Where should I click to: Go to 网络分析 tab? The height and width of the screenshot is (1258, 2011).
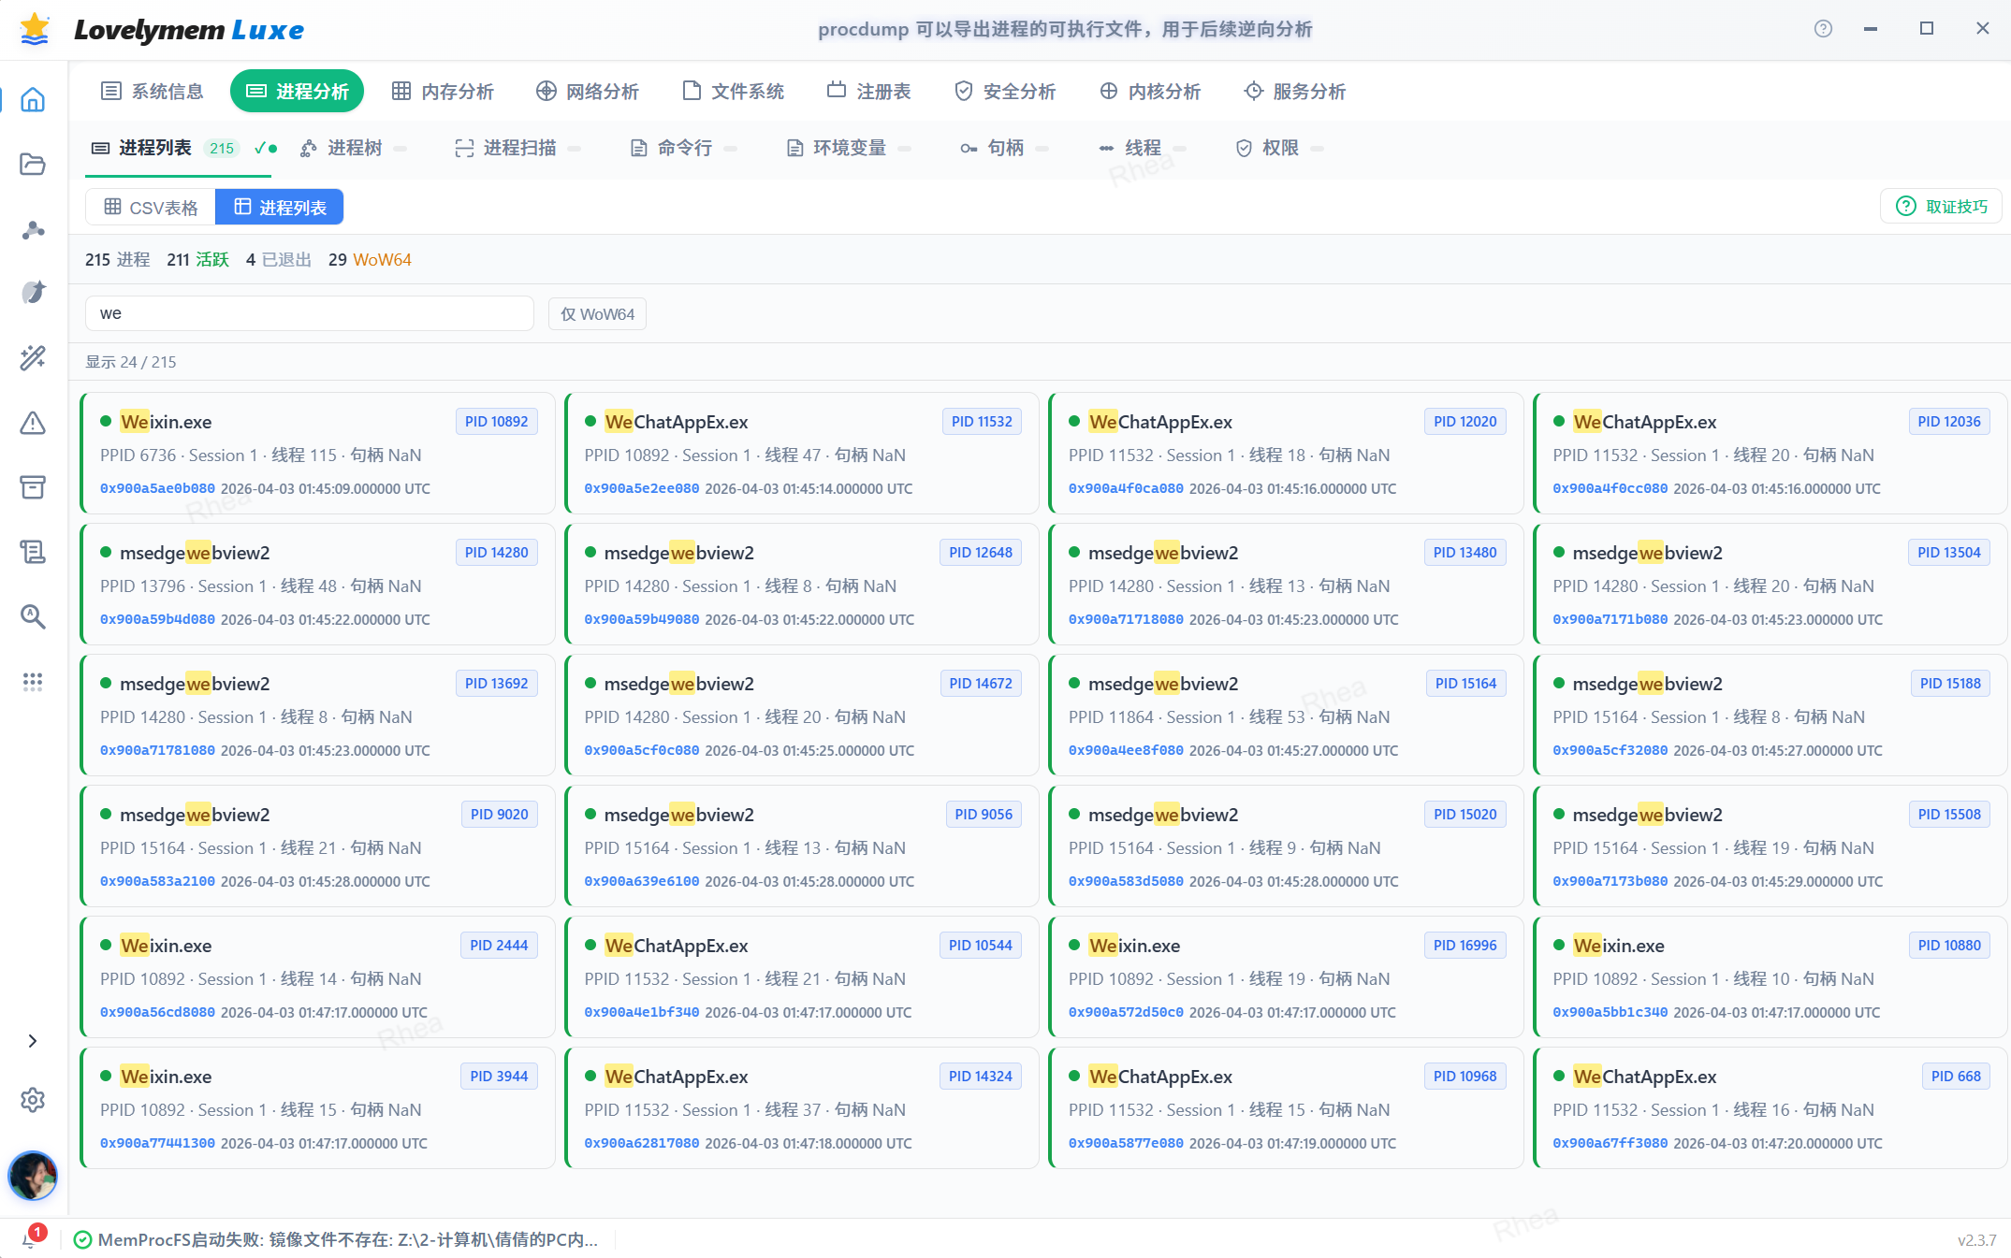588,91
